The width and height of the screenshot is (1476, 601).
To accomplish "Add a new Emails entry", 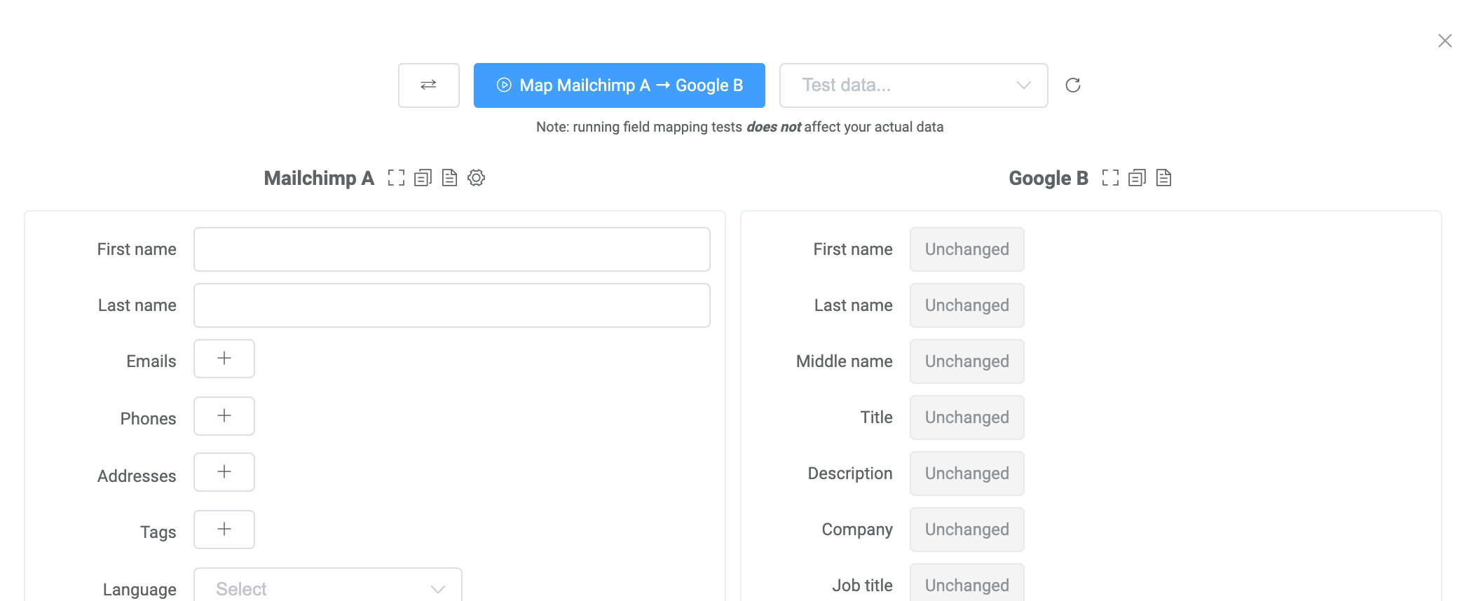I will pos(224,359).
